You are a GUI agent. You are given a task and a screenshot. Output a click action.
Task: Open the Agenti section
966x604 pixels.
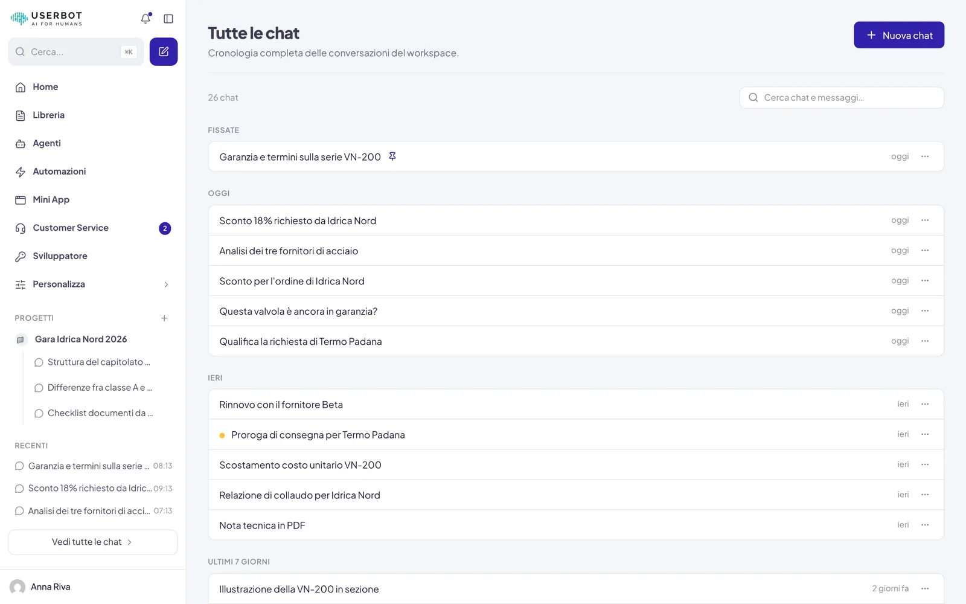point(93,143)
